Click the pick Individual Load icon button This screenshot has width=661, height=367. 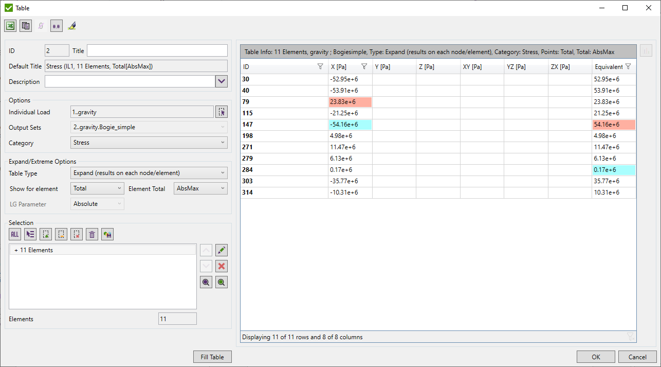tap(222, 112)
